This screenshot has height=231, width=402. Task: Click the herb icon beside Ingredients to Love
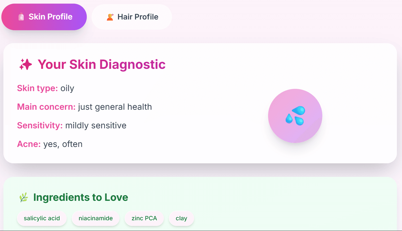(24, 197)
